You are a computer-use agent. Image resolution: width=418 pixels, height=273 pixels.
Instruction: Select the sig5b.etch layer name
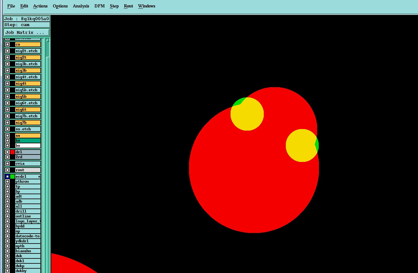(28, 90)
